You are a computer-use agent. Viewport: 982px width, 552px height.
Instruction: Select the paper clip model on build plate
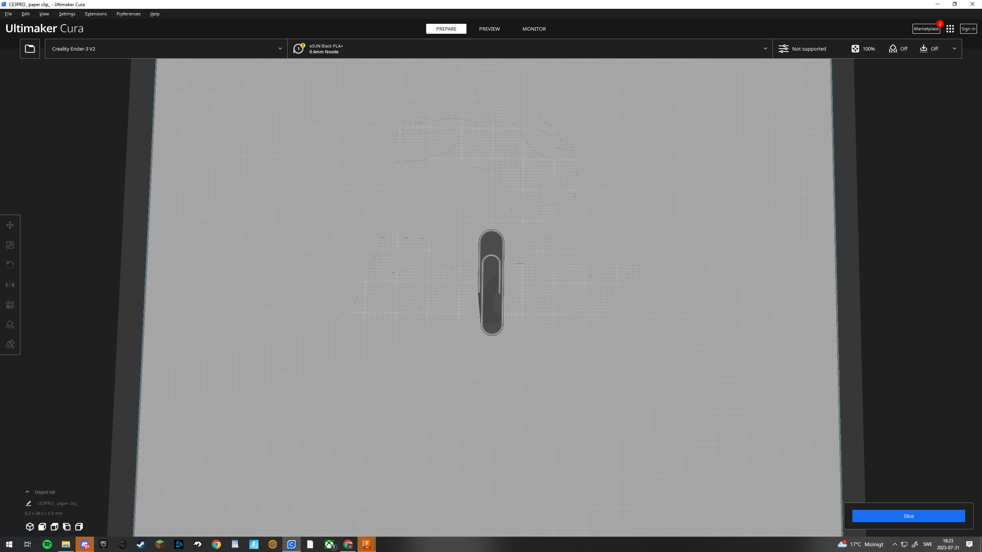click(x=491, y=283)
